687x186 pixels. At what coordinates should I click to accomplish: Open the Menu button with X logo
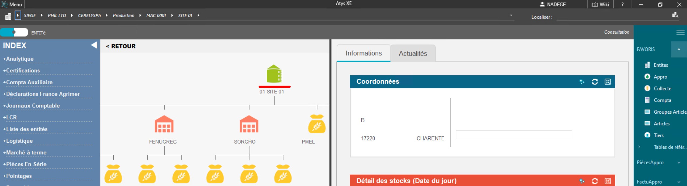pyautogui.click(x=12, y=4)
